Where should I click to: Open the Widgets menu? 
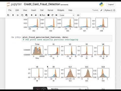tap(61, 10)
